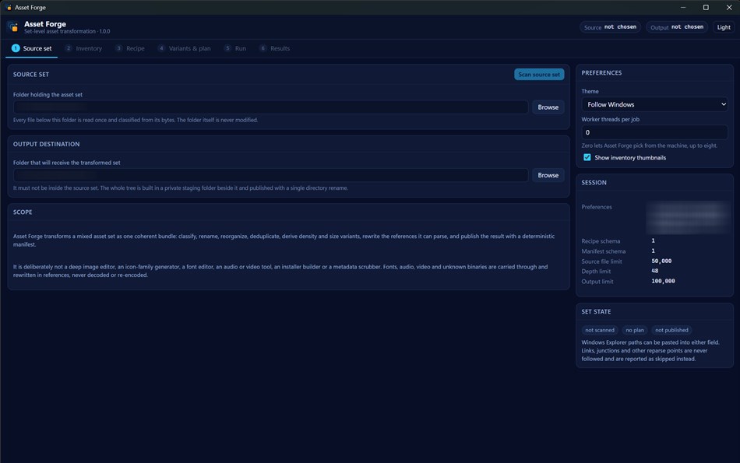Toggle Show inventory thumbnails checkbox
The image size is (740, 463).
coord(587,157)
